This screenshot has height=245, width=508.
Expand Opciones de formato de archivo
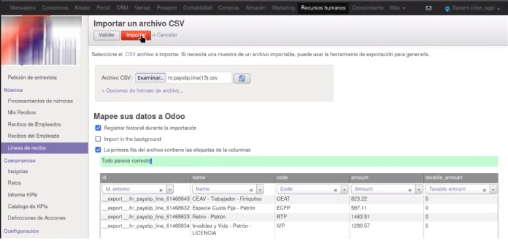pyautogui.click(x=143, y=91)
